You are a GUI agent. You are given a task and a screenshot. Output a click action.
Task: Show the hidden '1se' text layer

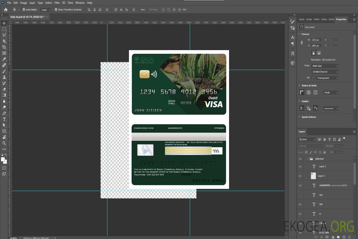(x=300, y=195)
